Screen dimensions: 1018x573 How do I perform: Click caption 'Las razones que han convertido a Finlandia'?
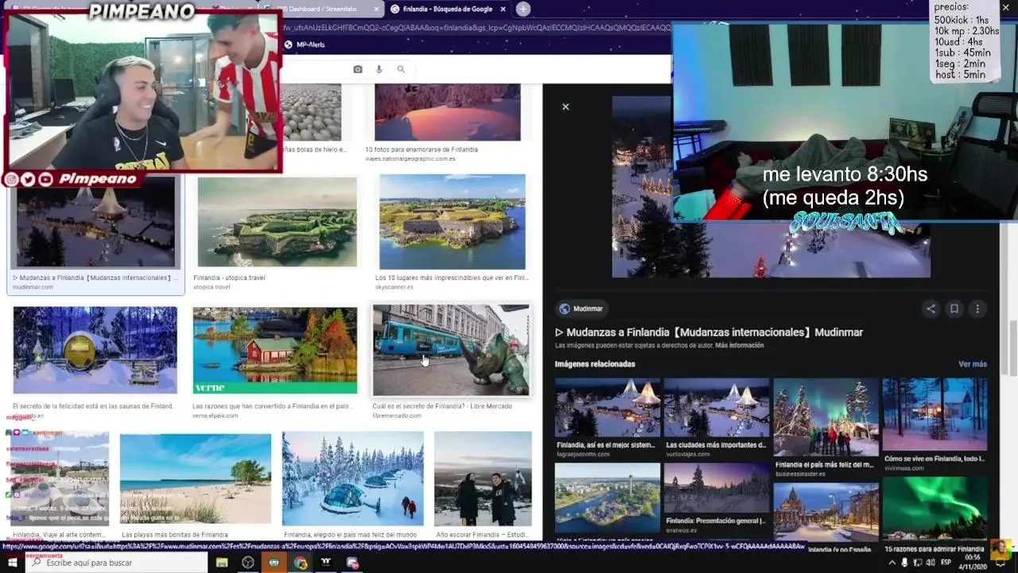coord(271,406)
